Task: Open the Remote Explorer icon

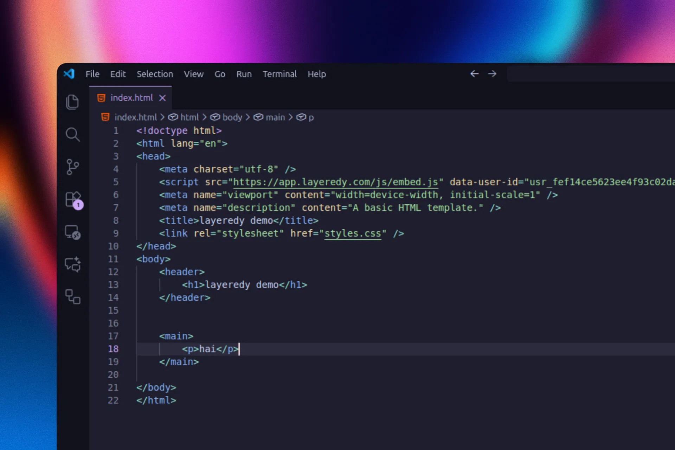Action: pos(73,232)
